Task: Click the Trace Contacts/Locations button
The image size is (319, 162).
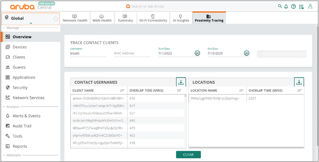Action: coord(281,54)
